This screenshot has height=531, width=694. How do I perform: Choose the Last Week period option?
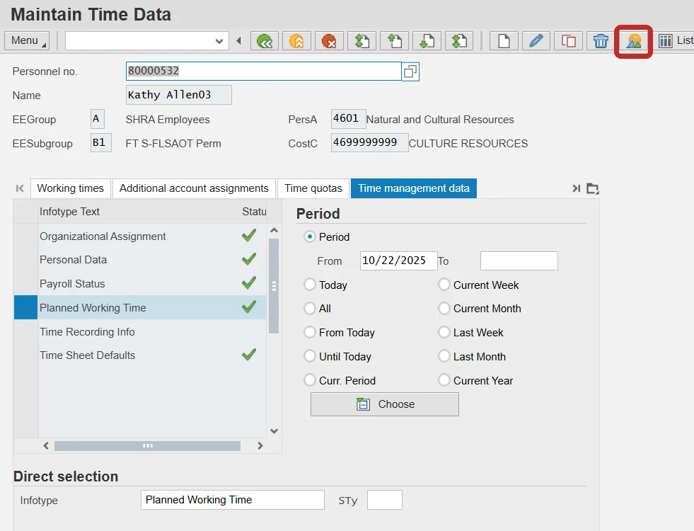point(444,333)
